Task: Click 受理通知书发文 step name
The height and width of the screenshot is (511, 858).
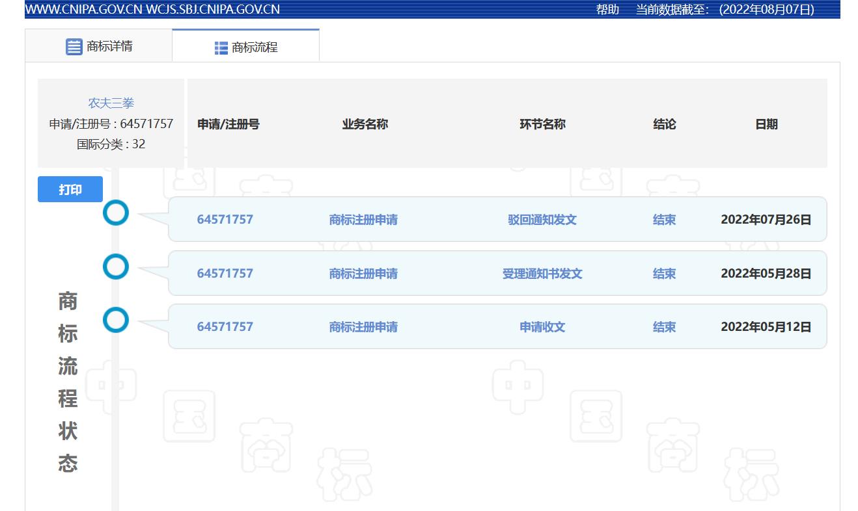Action: pyautogui.click(x=542, y=274)
